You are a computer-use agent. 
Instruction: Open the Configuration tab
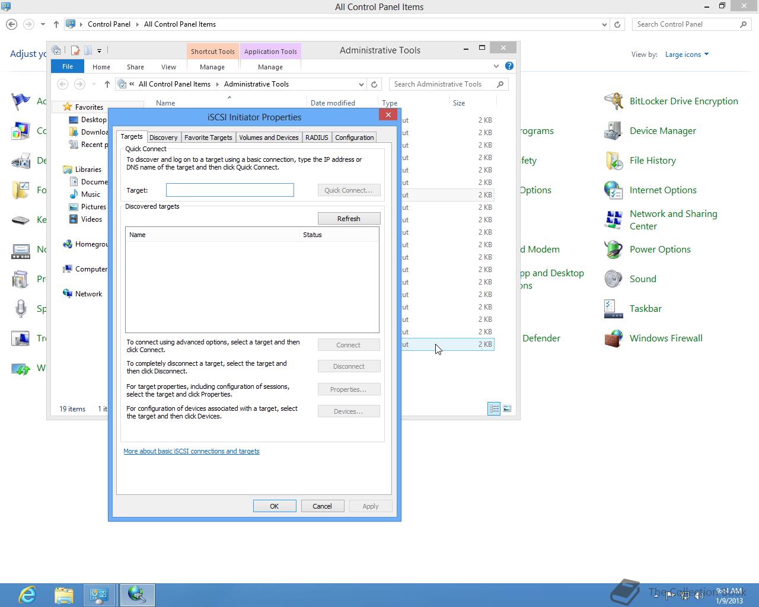(x=355, y=138)
